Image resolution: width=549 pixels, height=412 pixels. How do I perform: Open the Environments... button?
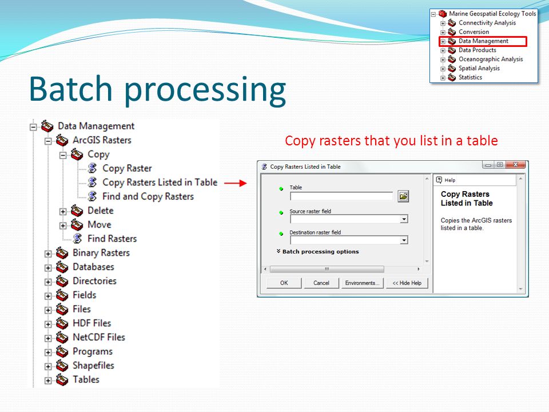click(x=363, y=283)
